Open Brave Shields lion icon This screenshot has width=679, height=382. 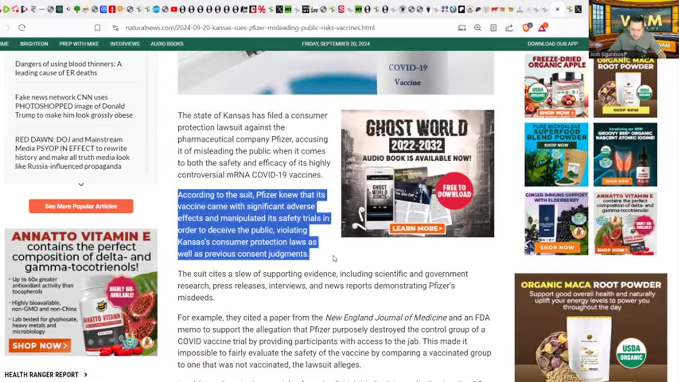tap(527, 28)
